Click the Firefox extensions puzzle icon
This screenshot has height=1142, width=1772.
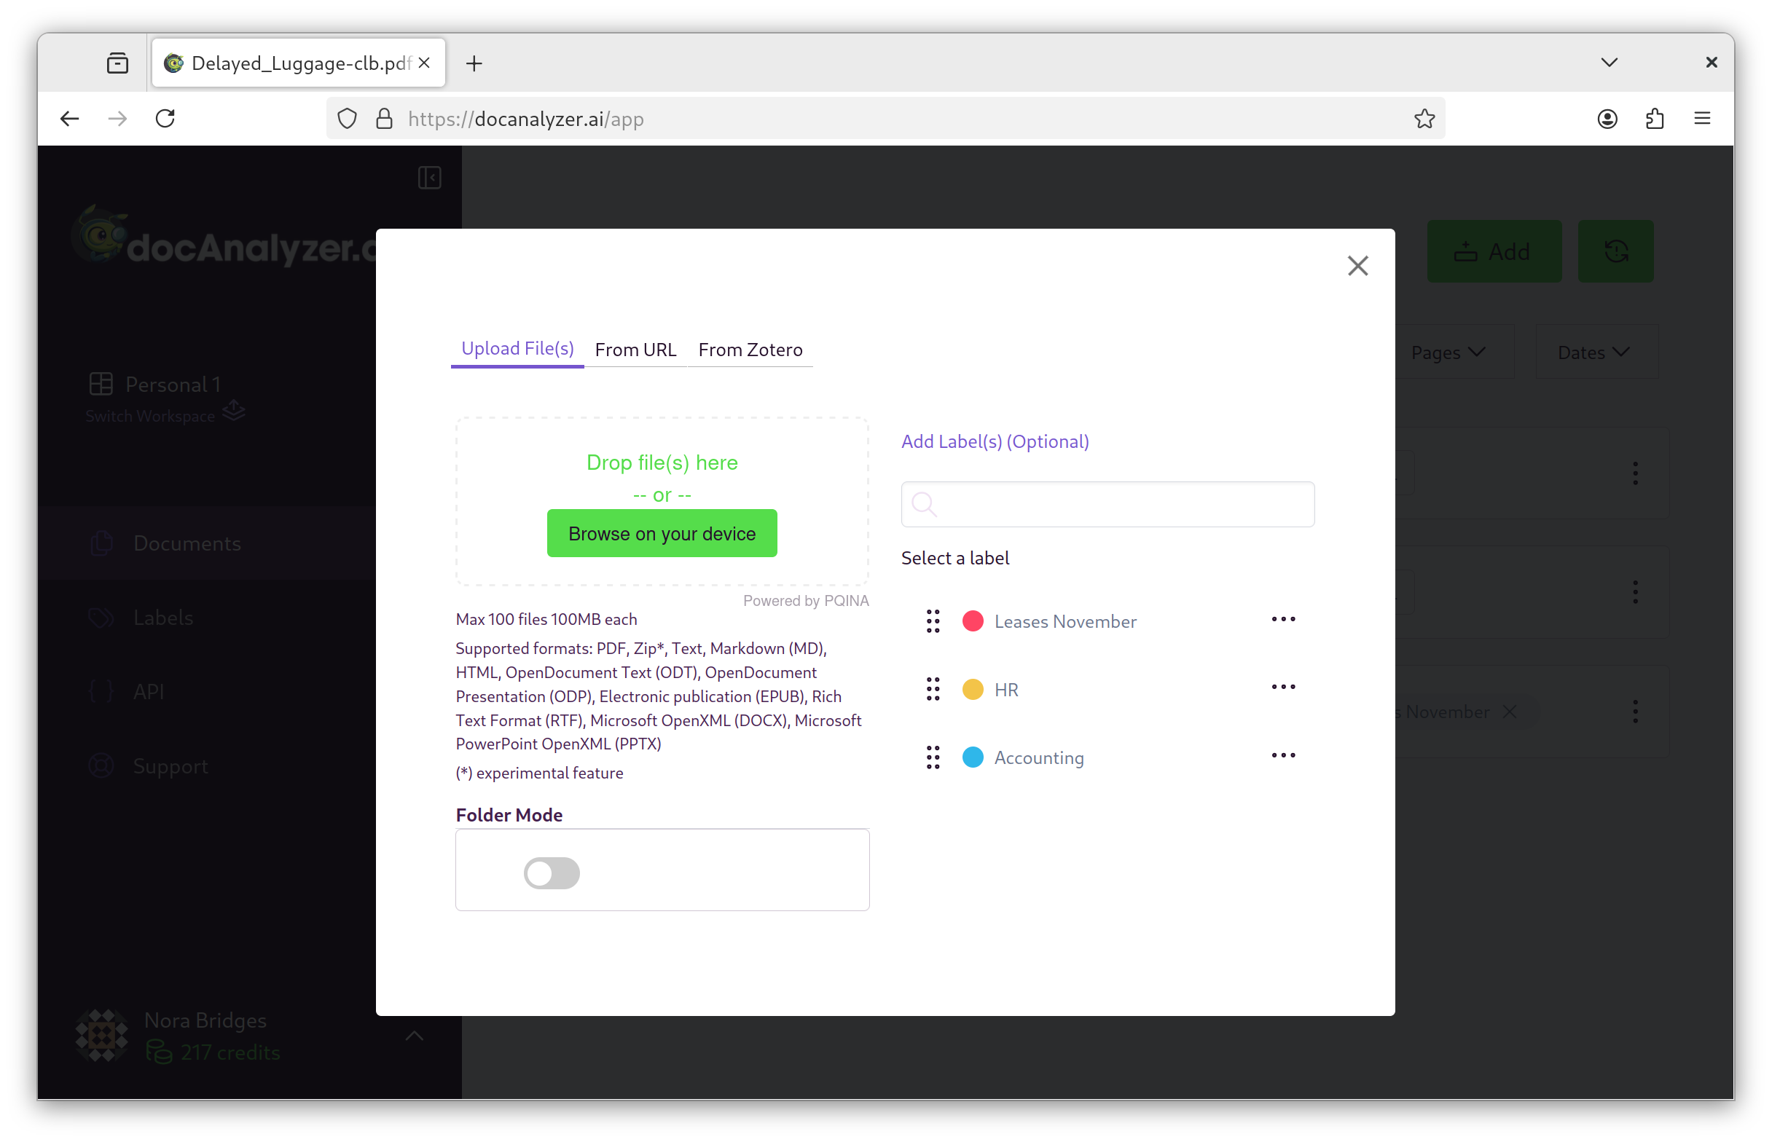pyautogui.click(x=1653, y=119)
